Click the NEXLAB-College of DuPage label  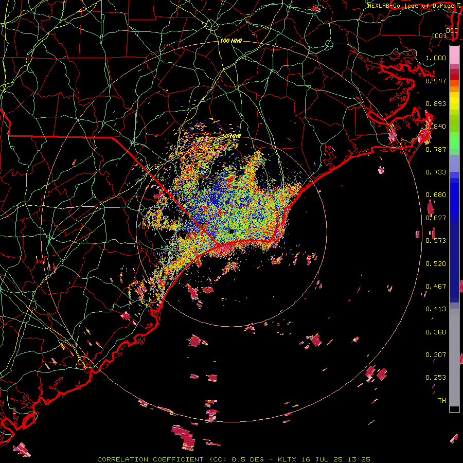click(411, 6)
